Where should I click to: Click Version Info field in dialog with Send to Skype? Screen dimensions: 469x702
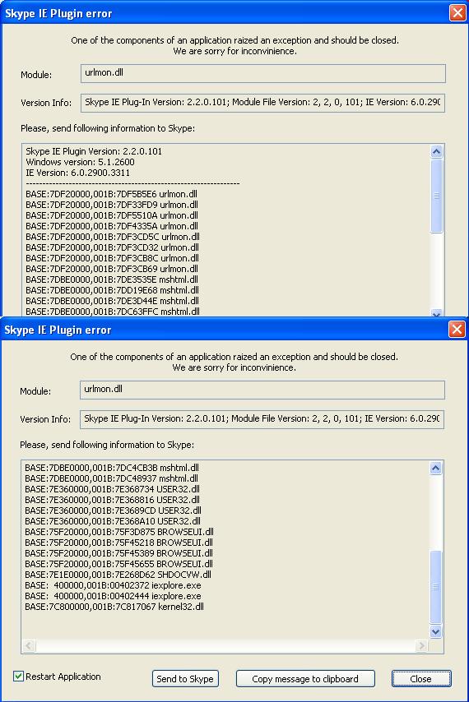coord(262,419)
